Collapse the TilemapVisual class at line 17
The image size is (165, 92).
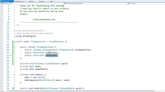pos(14,42)
